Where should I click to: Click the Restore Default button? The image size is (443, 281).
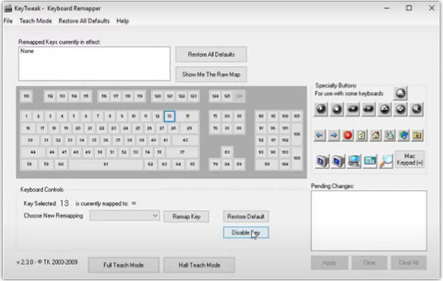click(x=246, y=216)
